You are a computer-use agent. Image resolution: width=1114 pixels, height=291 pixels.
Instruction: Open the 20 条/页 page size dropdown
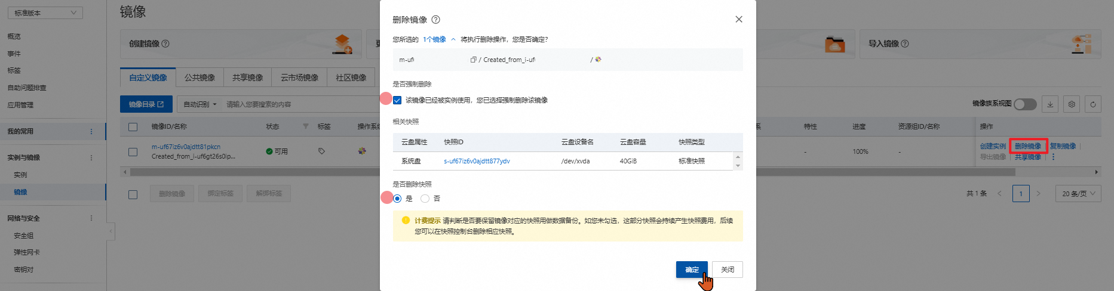[1079, 194]
